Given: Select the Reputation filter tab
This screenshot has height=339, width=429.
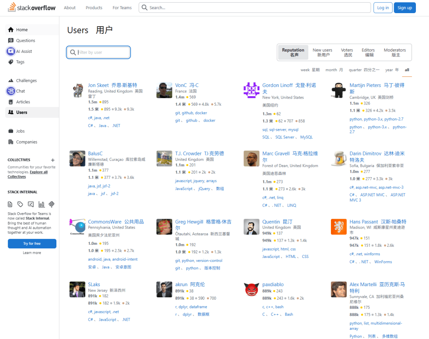Looking at the screenshot, I should pyautogui.click(x=293, y=52).
